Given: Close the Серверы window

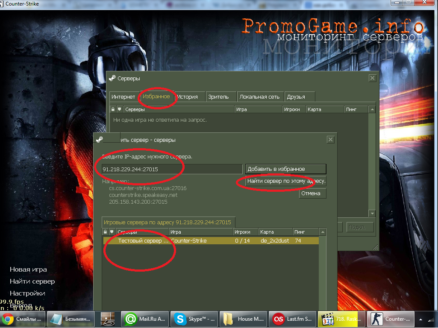Looking at the screenshot, I should [372, 78].
